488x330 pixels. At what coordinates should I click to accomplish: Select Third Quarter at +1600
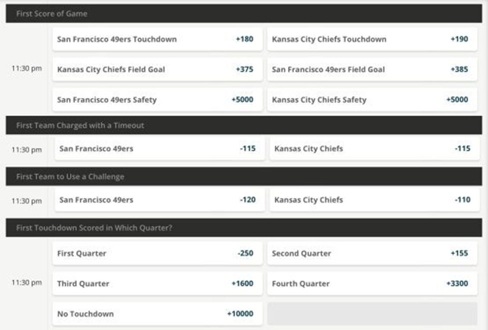[157, 283]
